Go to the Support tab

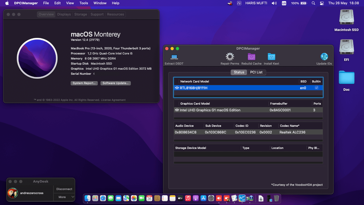coord(97,14)
